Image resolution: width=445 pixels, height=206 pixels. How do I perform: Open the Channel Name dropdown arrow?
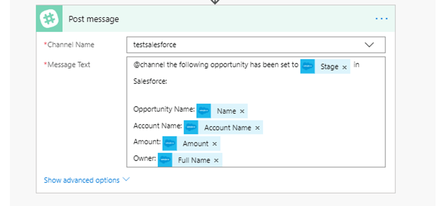point(369,45)
